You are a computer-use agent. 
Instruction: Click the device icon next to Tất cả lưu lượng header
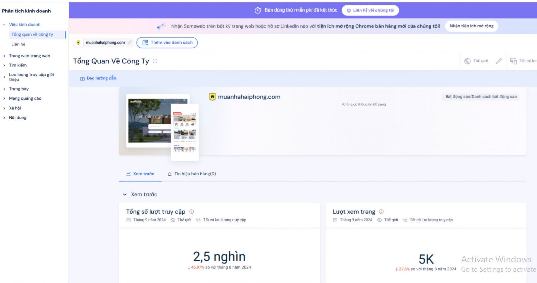pyautogui.click(x=513, y=61)
